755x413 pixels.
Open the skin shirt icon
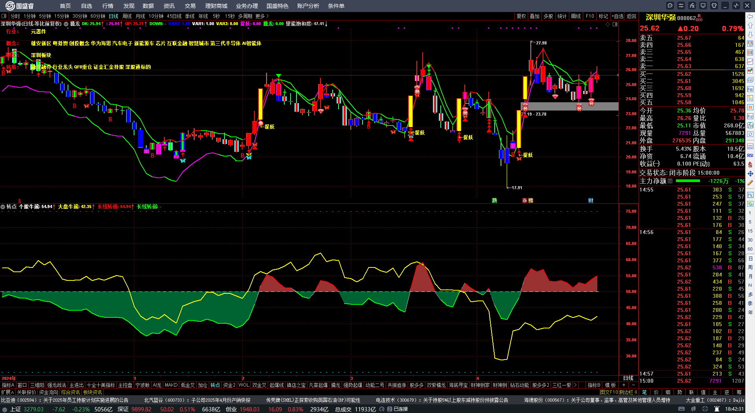tap(714, 6)
